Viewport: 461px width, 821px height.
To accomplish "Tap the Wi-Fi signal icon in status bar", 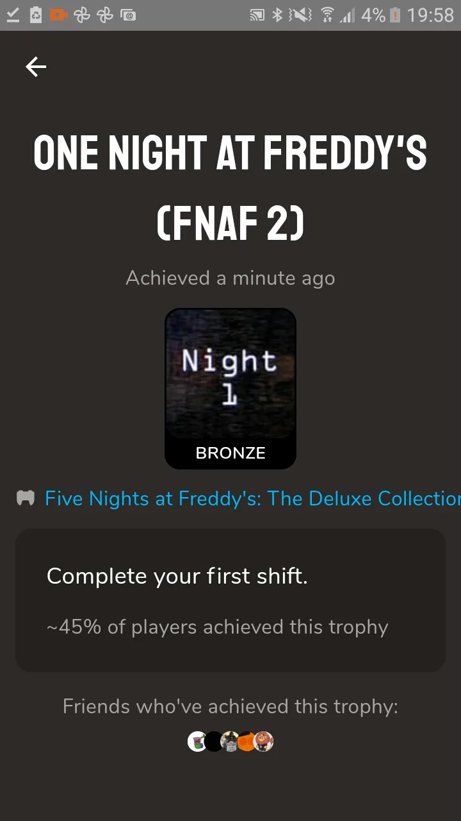I will point(327,15).
